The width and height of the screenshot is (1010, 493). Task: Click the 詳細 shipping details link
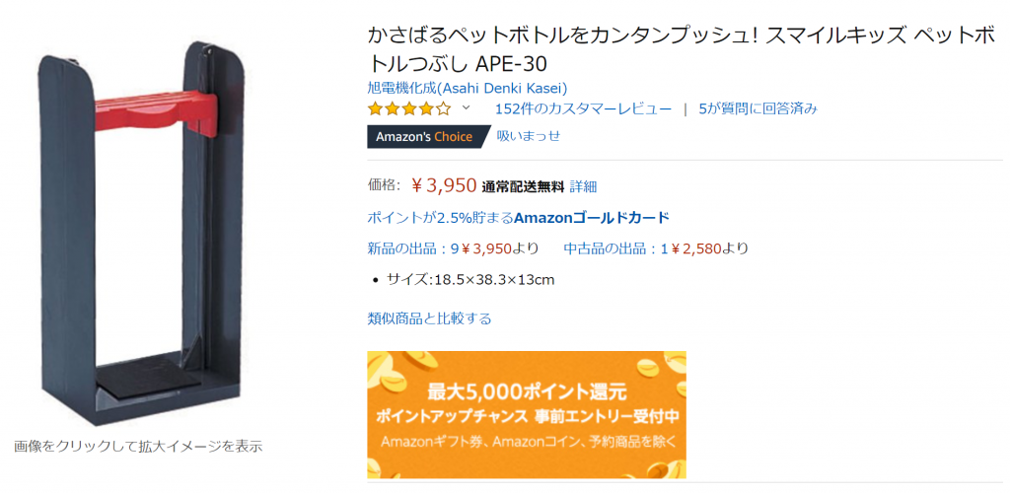[x=583, y=185]
